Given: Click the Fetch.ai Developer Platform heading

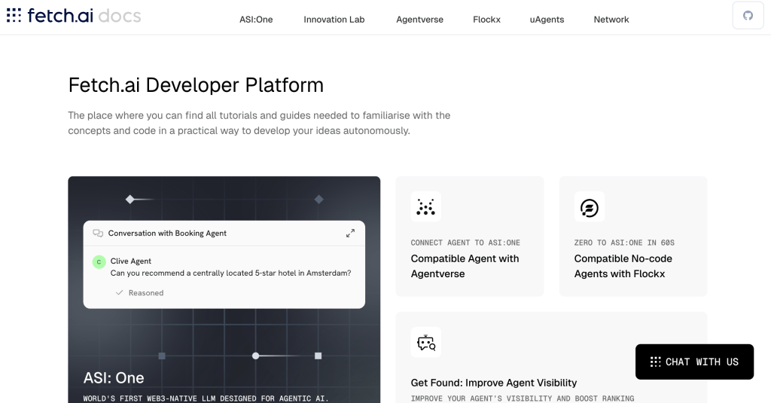Looking at the screenshot, I should (x=196, y=85).
